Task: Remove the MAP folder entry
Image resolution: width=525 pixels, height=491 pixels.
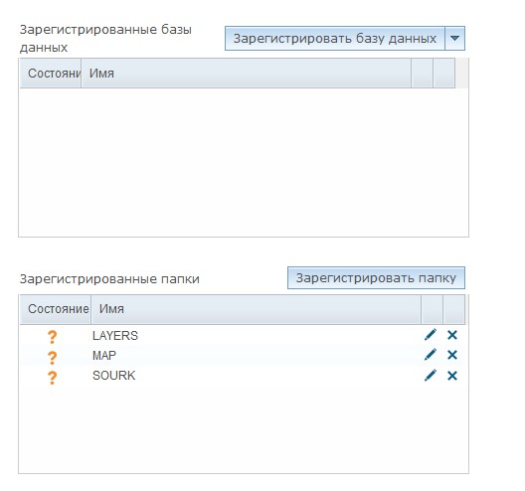Action: [x=452, y=355]
